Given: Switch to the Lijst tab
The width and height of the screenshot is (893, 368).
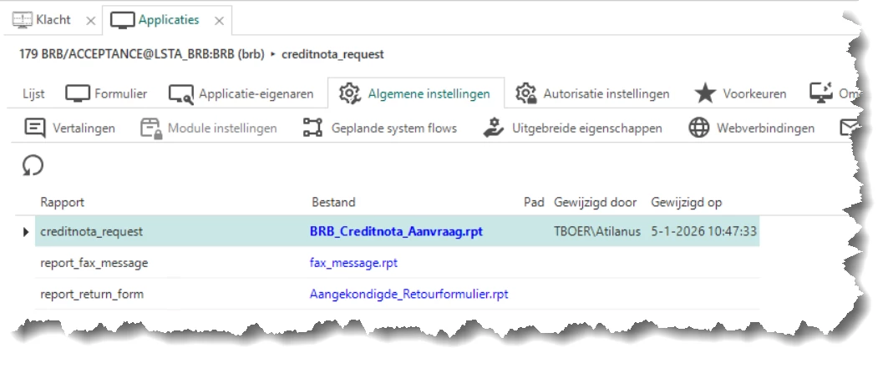Looking at the screenshot, I should (33, 93).
